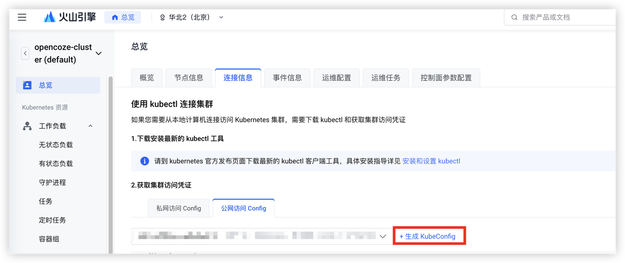Collapse the 工作负载 section
Screen dimensions: 625x263
90,126
